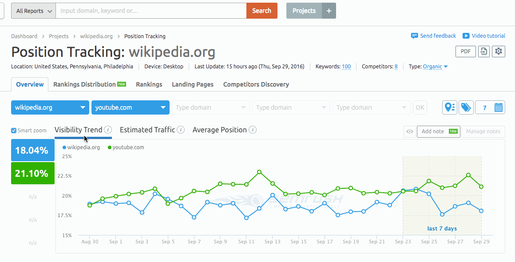
Task: Click the info icon beside Average Position
Action: tap(253, 130)
